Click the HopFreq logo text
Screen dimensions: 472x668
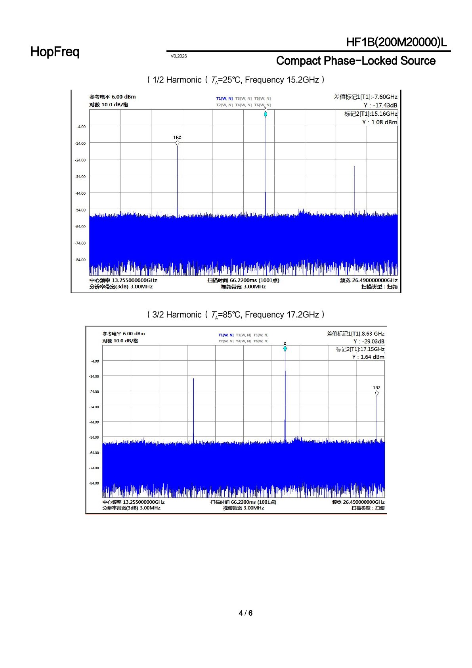coord(55,52)
